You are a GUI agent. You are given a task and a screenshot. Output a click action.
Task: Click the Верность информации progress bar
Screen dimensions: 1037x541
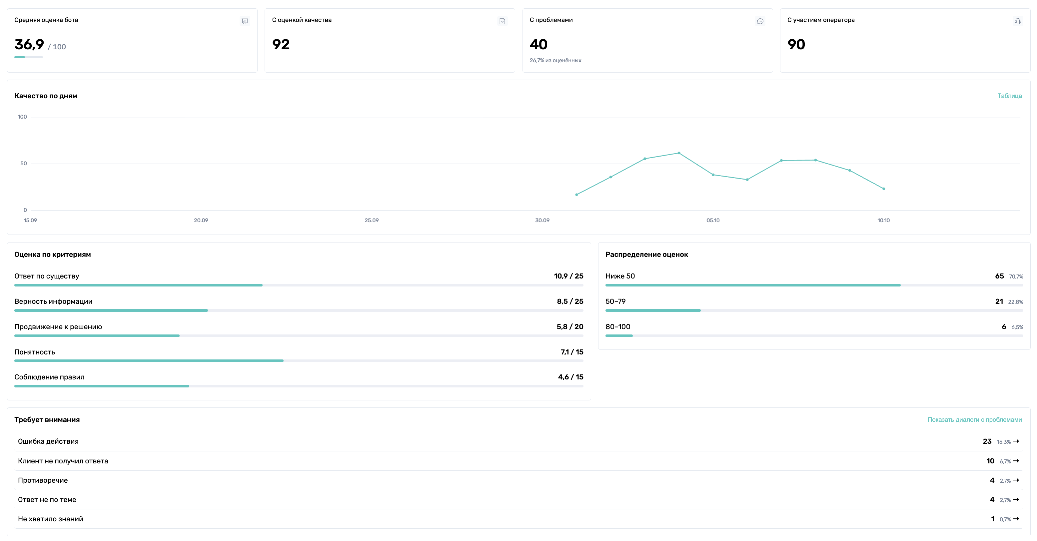[299, 310]
